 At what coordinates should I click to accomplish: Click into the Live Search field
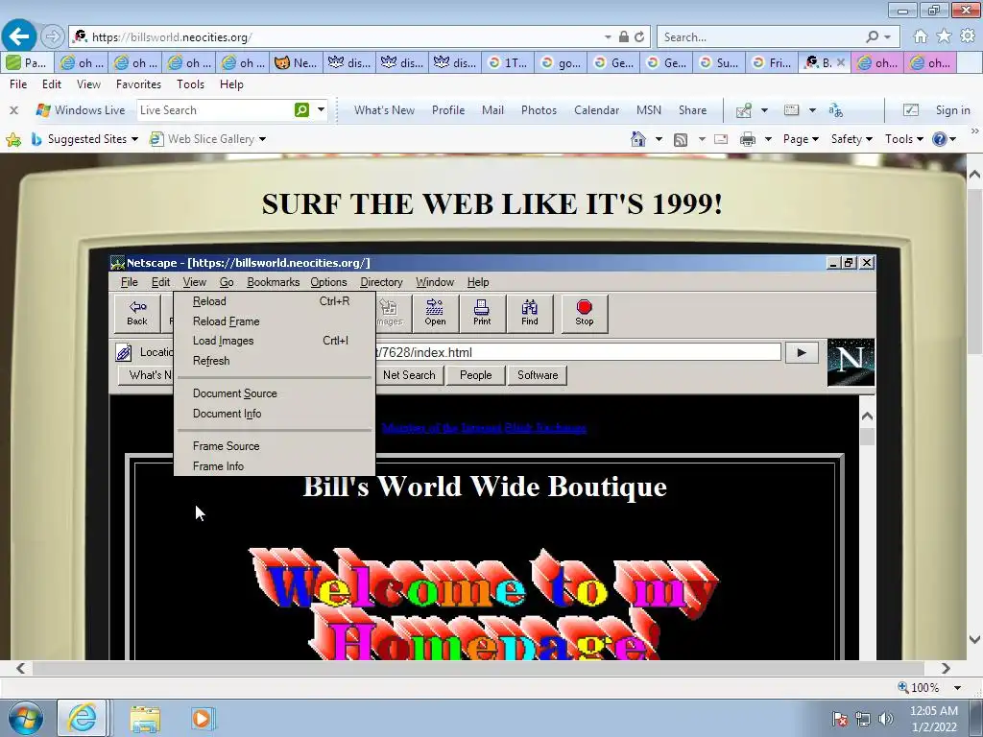point(214,110)
